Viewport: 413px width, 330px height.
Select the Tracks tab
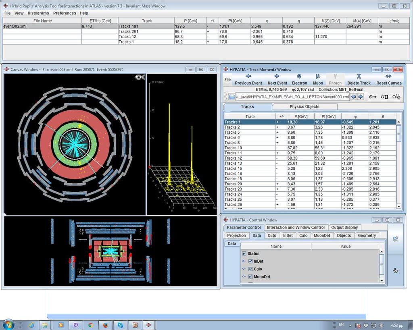pos(247,107)
